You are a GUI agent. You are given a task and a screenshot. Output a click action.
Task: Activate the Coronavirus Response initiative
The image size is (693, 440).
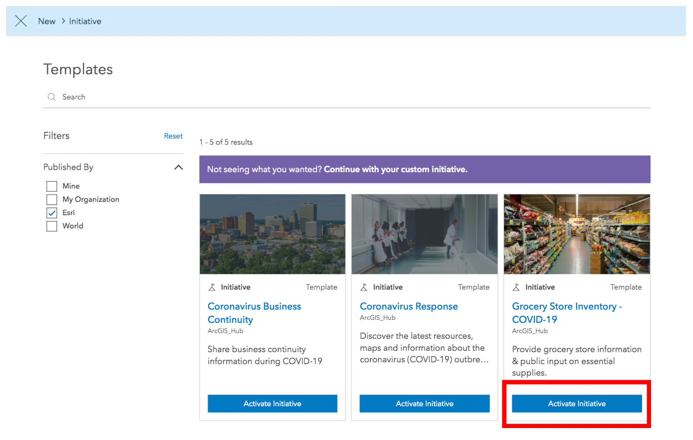coord(424,404)
